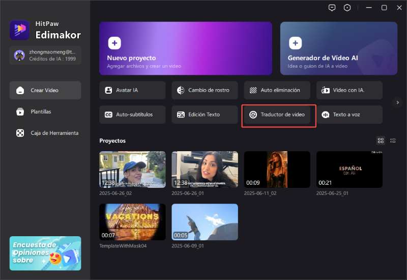Screen dimensions: 407x280
Task: Click the Video con IA camera icon
Action: click(x=326, y=90)
